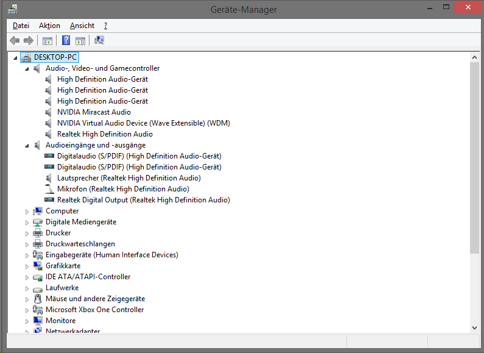The image size is (484, 353).
Task: Show or hide the console tree icon
Action: [47, 40]
